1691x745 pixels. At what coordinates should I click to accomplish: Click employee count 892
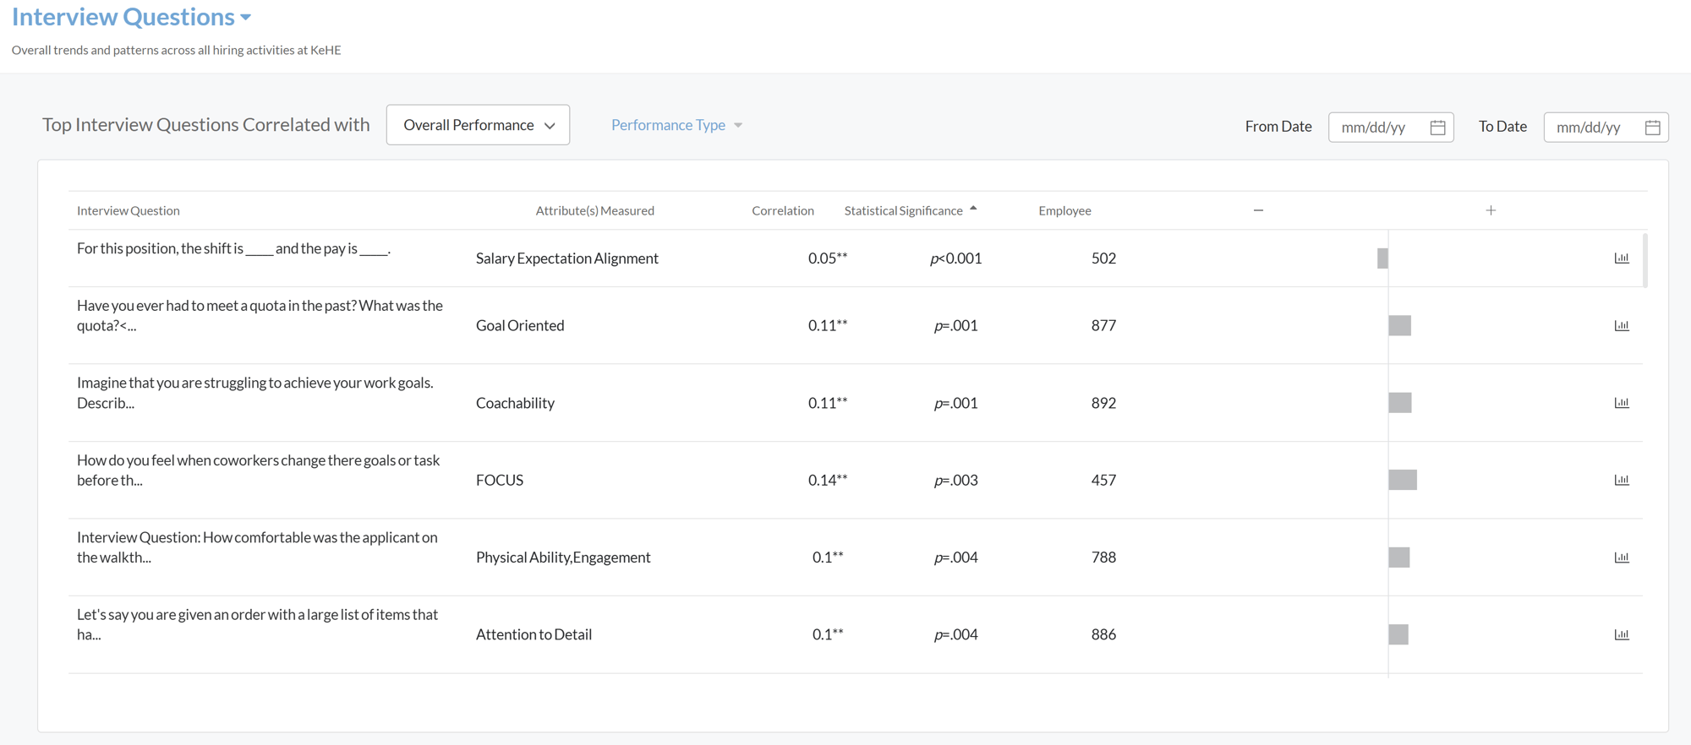coord(1103,403)
